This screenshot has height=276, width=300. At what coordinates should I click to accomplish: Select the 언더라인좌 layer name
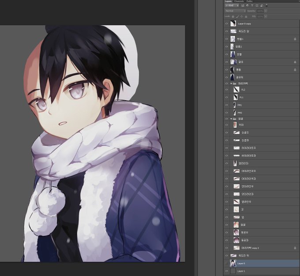coord(247,194)
